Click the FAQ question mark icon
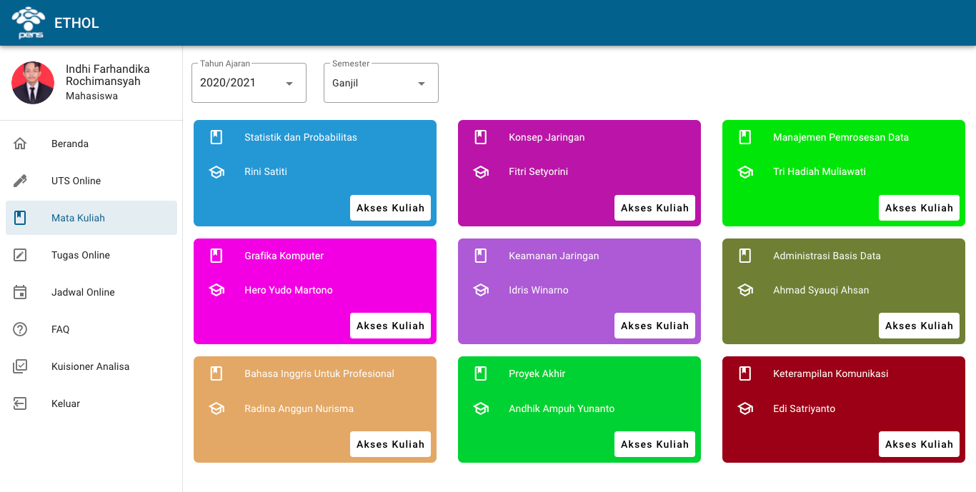 pyautogui.click(x=20, y=329)
